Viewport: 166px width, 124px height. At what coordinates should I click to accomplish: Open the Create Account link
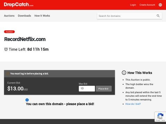[147, 5]
